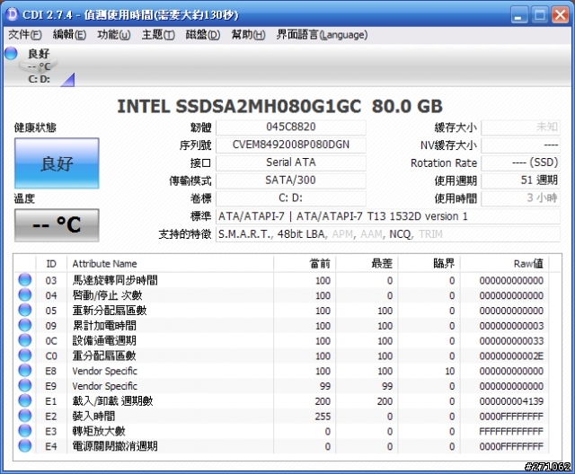Select the 累計加電時間 attribute row
Image resolution: width=575 pixels, height=474 pixels.
tap(281, 326)
